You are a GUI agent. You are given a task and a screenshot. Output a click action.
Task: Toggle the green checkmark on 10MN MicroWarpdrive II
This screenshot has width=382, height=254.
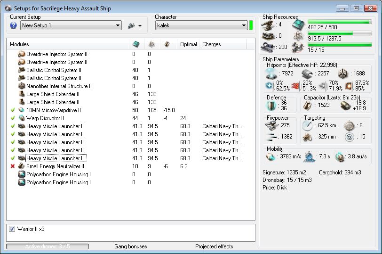(x=12, y=110)
